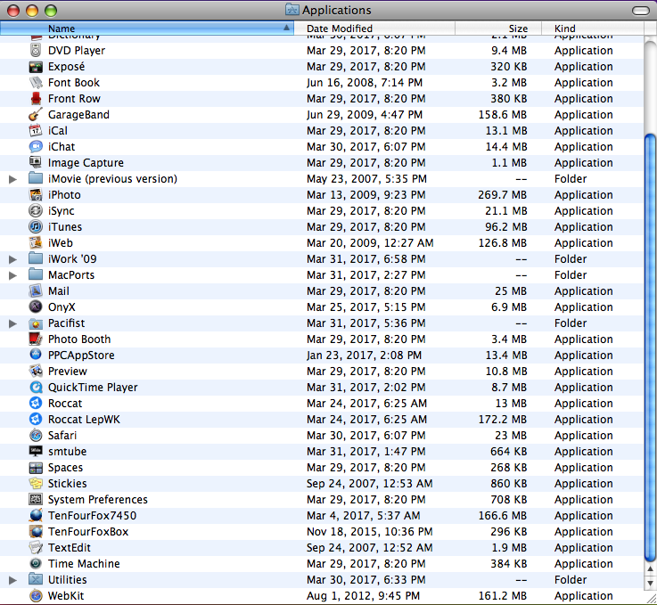Click the iWeb icon
The width and height of the screenshot is (657, 605).
pos(36,243)
